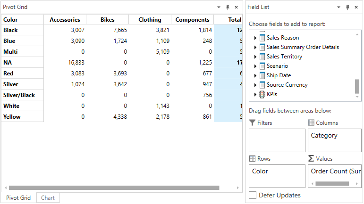Click the Total column header
This screenshot has height=204, width=364.
(228, 20)
